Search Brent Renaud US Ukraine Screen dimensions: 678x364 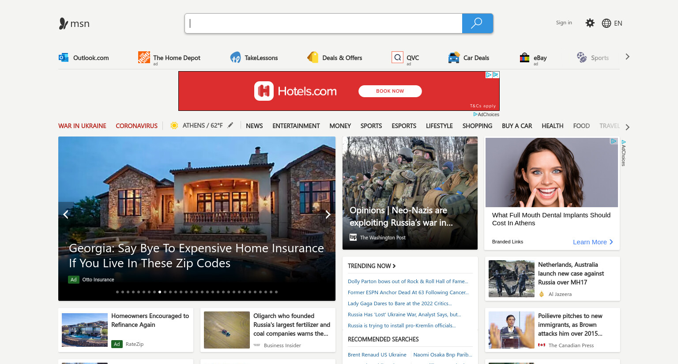coord(377,355)
